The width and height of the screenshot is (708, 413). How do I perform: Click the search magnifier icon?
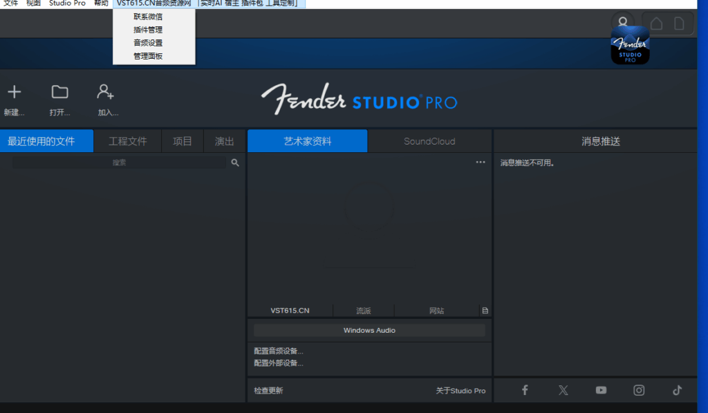(234, 162)
